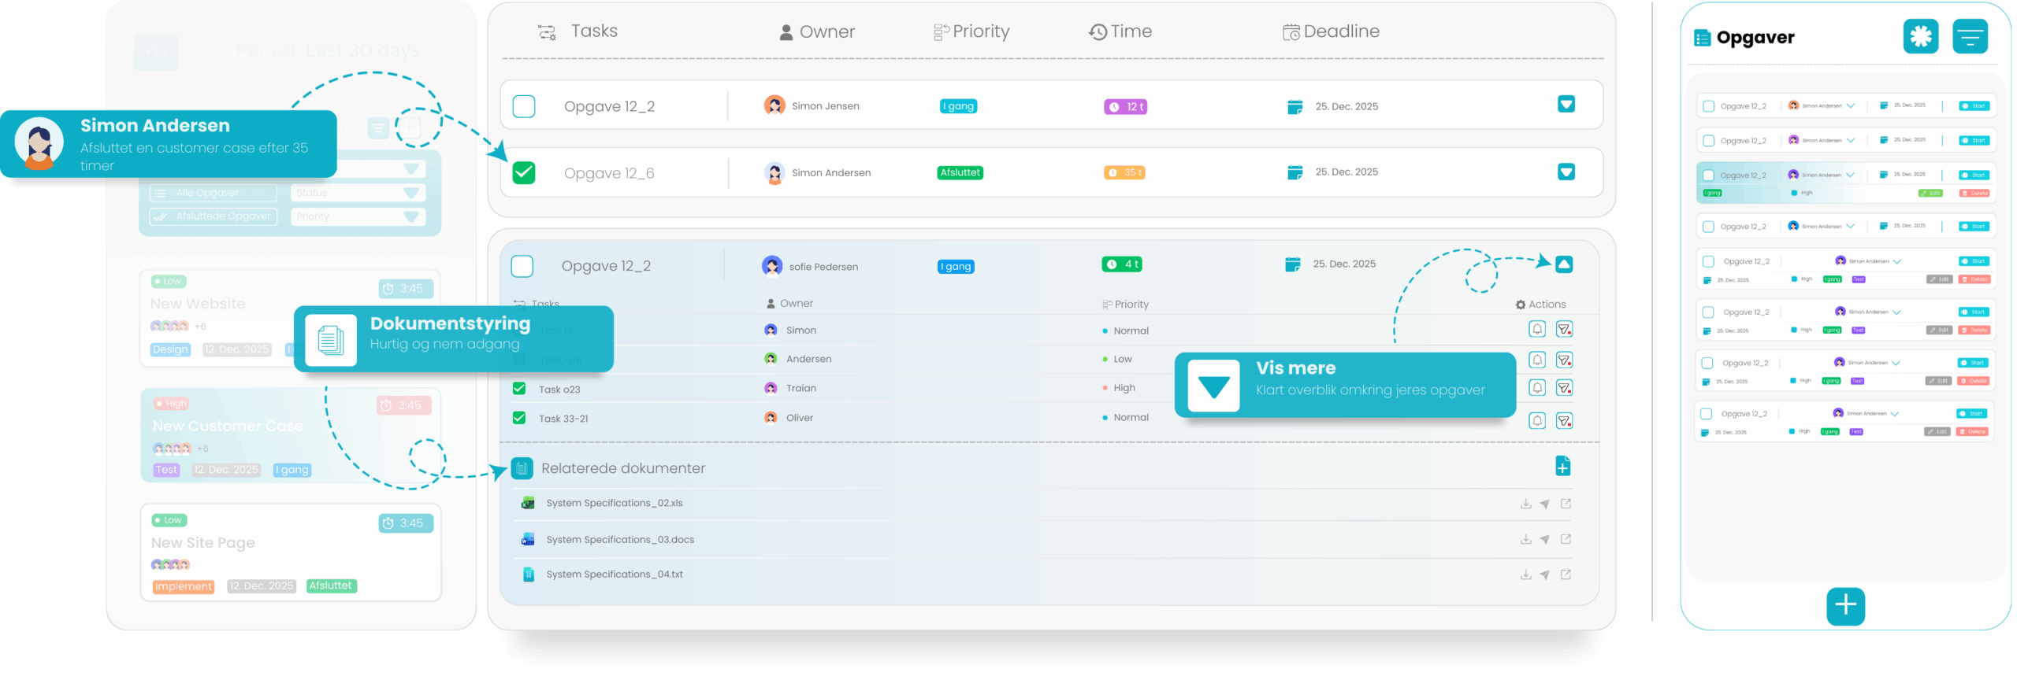Send System Specifications_03.docs via arrow icon

(x=1544, y=539)
